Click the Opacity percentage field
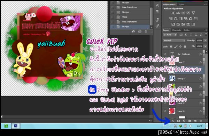The image size is (209, 136). pyautogui.click(x=200, y=41)
